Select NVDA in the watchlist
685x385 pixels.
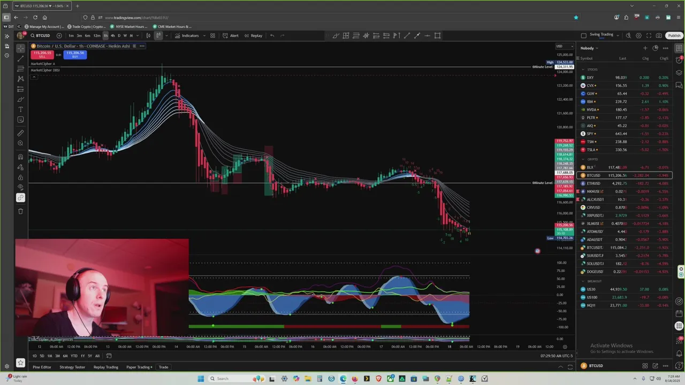(625, 110)
